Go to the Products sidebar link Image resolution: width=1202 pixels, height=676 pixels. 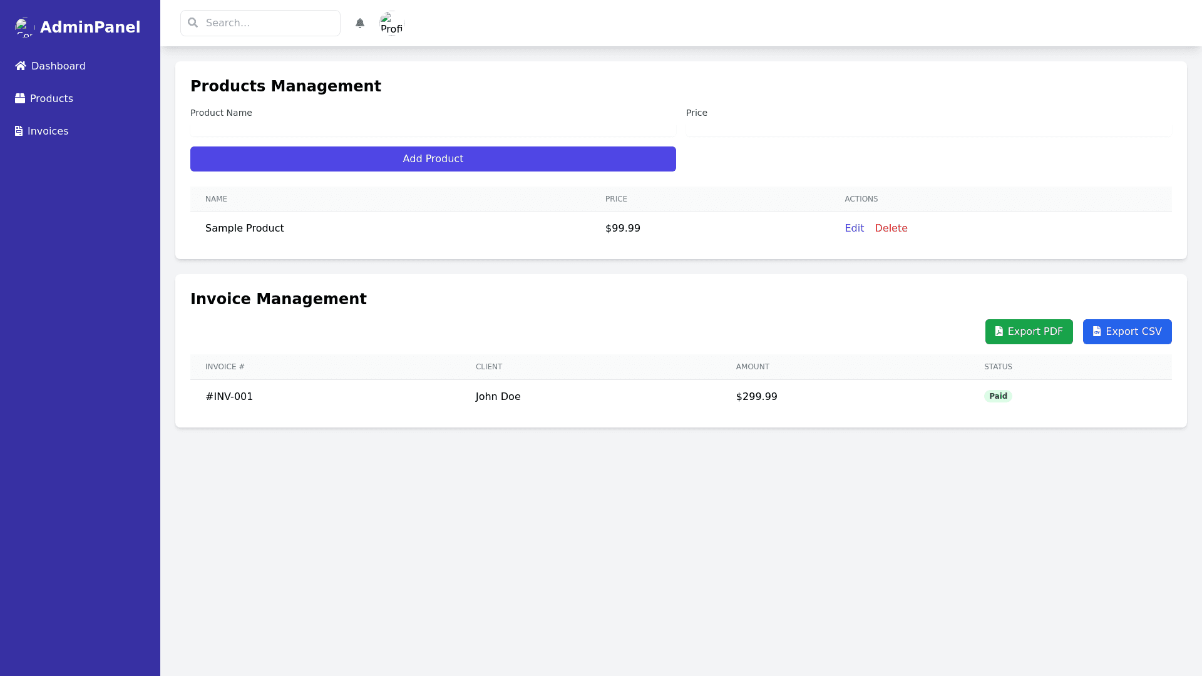click(x=51, y=98)
